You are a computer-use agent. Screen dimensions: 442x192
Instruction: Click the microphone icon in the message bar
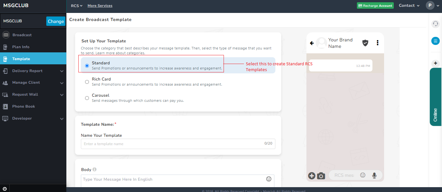click(x=374, y=175)
